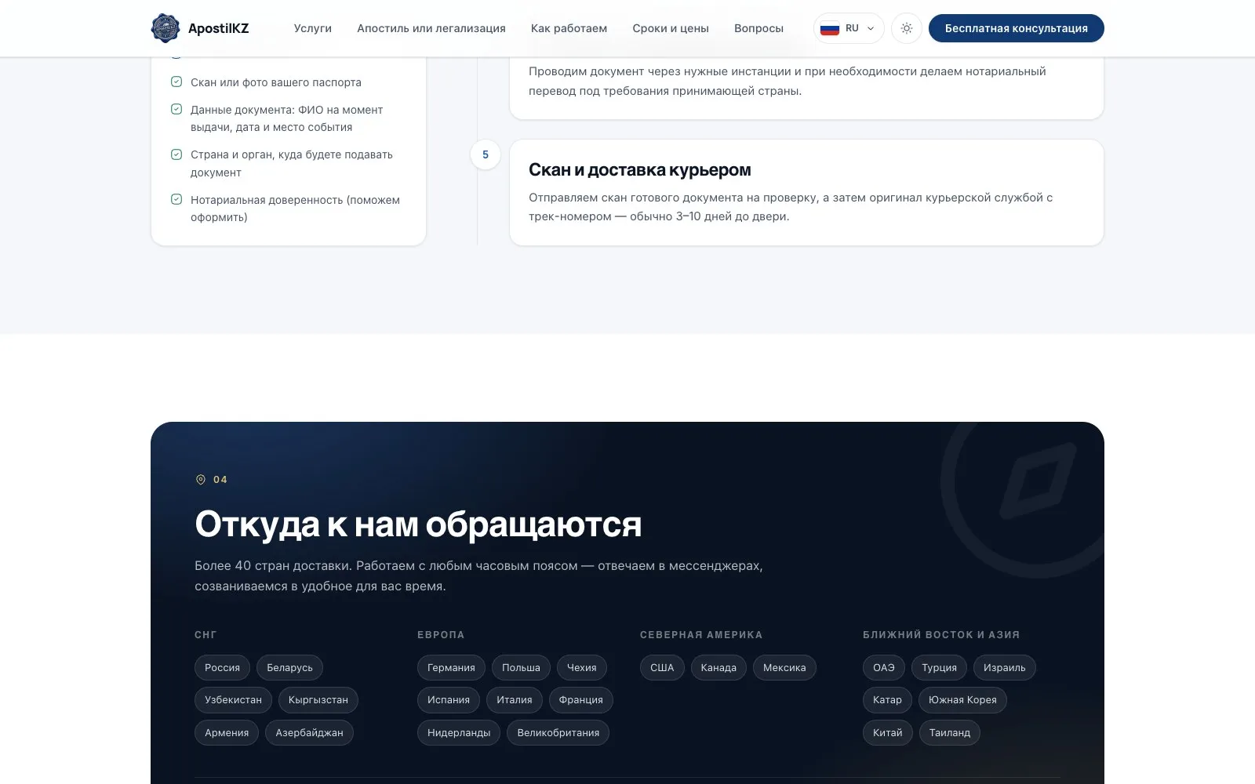Open the Как работаем nav link
The image size is (1255, 784).
click(569, 28)
